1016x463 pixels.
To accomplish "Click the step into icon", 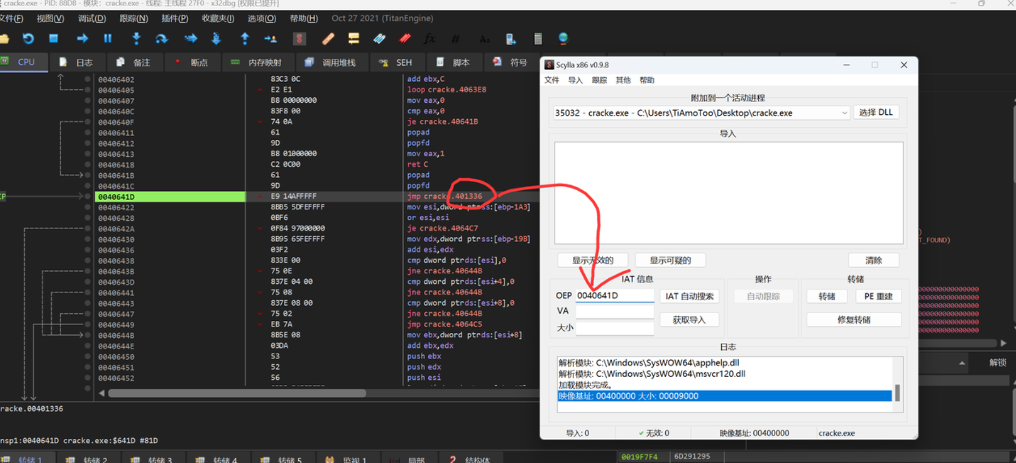I will [x=136, y=38].
